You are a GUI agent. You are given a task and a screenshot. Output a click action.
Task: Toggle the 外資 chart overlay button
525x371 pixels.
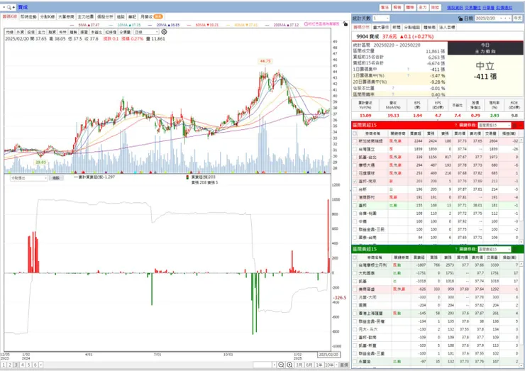20,32
